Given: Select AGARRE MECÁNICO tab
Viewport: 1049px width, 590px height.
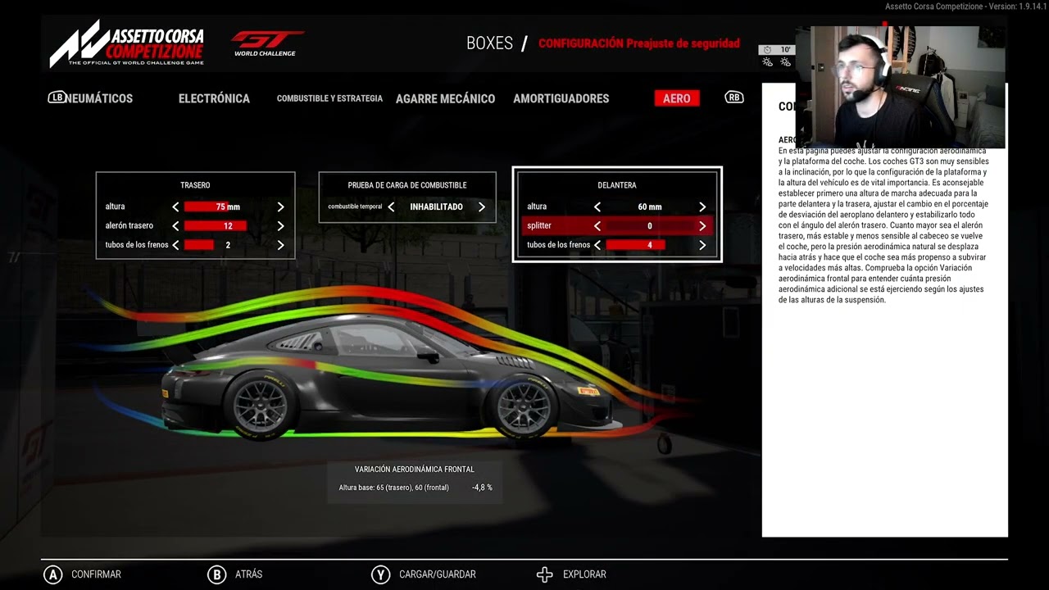Looking at the screenshot, I should 445,98.
